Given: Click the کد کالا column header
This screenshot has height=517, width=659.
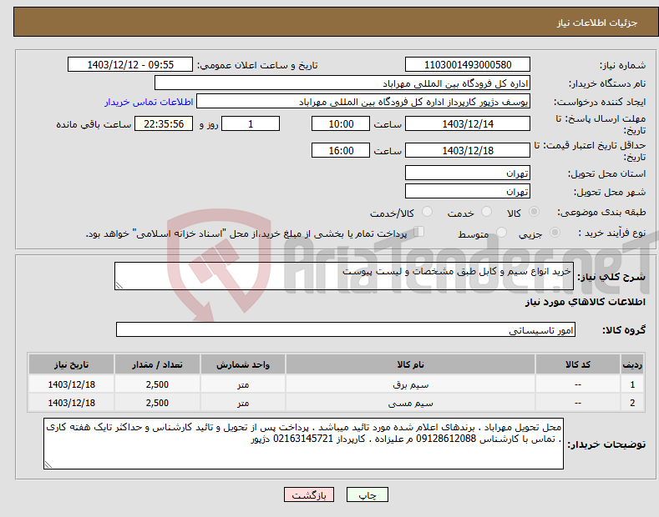Looking at the screenshot, I should (578, 364).
